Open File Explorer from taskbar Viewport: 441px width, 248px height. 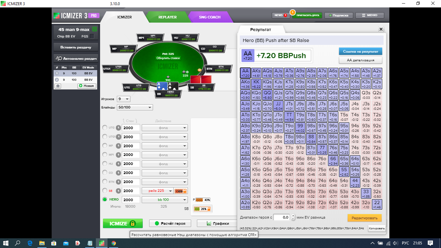tap(42, 243)
